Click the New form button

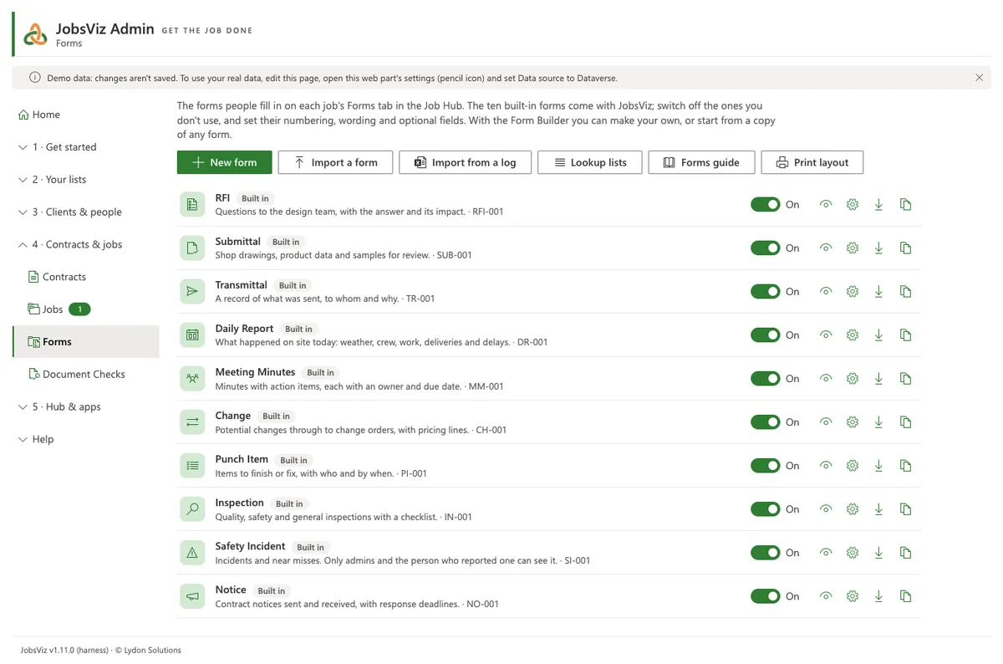pyautogui.click(x=224, y=162)
